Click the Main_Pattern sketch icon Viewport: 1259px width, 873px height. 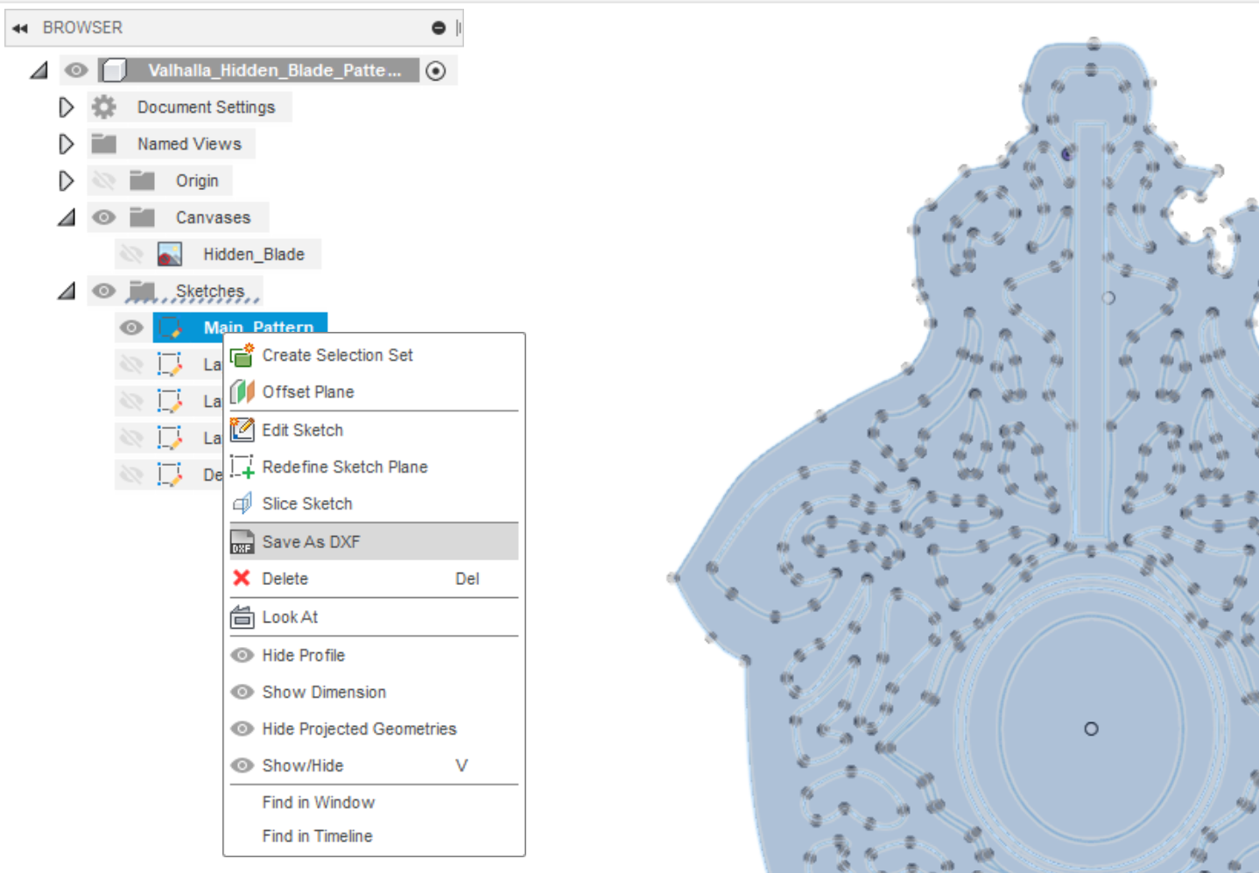[170, 327]
